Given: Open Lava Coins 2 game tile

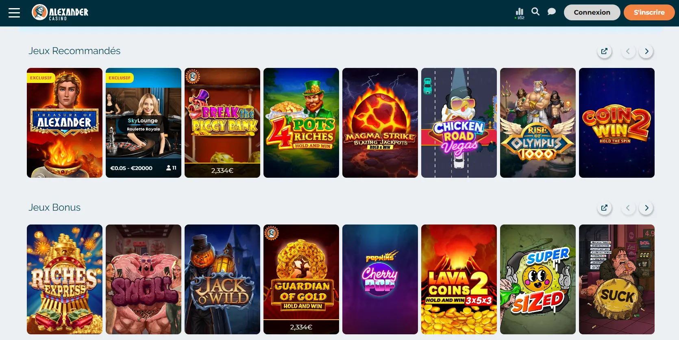Looking at the screenshot, I should pos(459,279).
